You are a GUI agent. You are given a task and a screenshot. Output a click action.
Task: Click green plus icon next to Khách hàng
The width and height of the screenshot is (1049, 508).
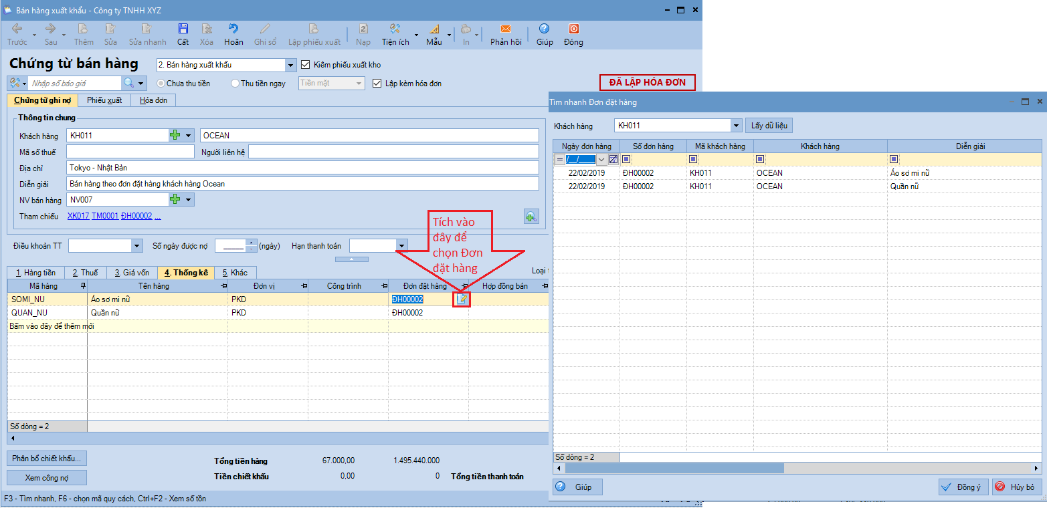[x=175, y=135]
